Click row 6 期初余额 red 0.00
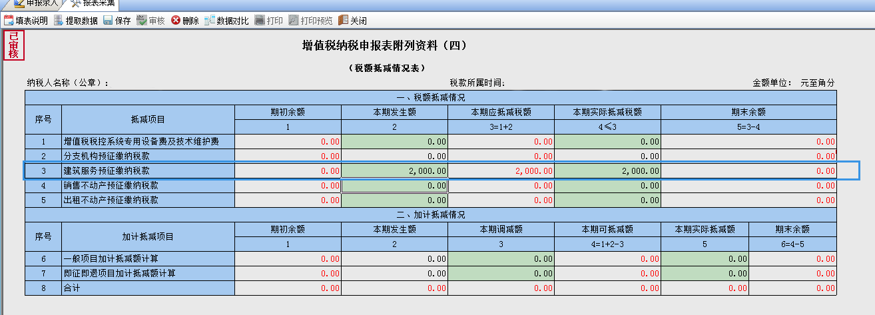 (x=288, y=258)
